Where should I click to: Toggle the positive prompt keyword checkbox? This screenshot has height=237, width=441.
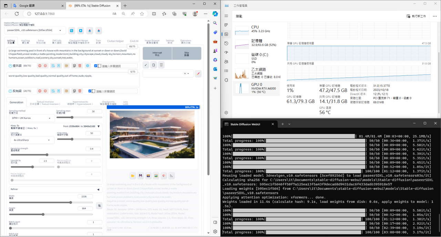pos(96,66)
